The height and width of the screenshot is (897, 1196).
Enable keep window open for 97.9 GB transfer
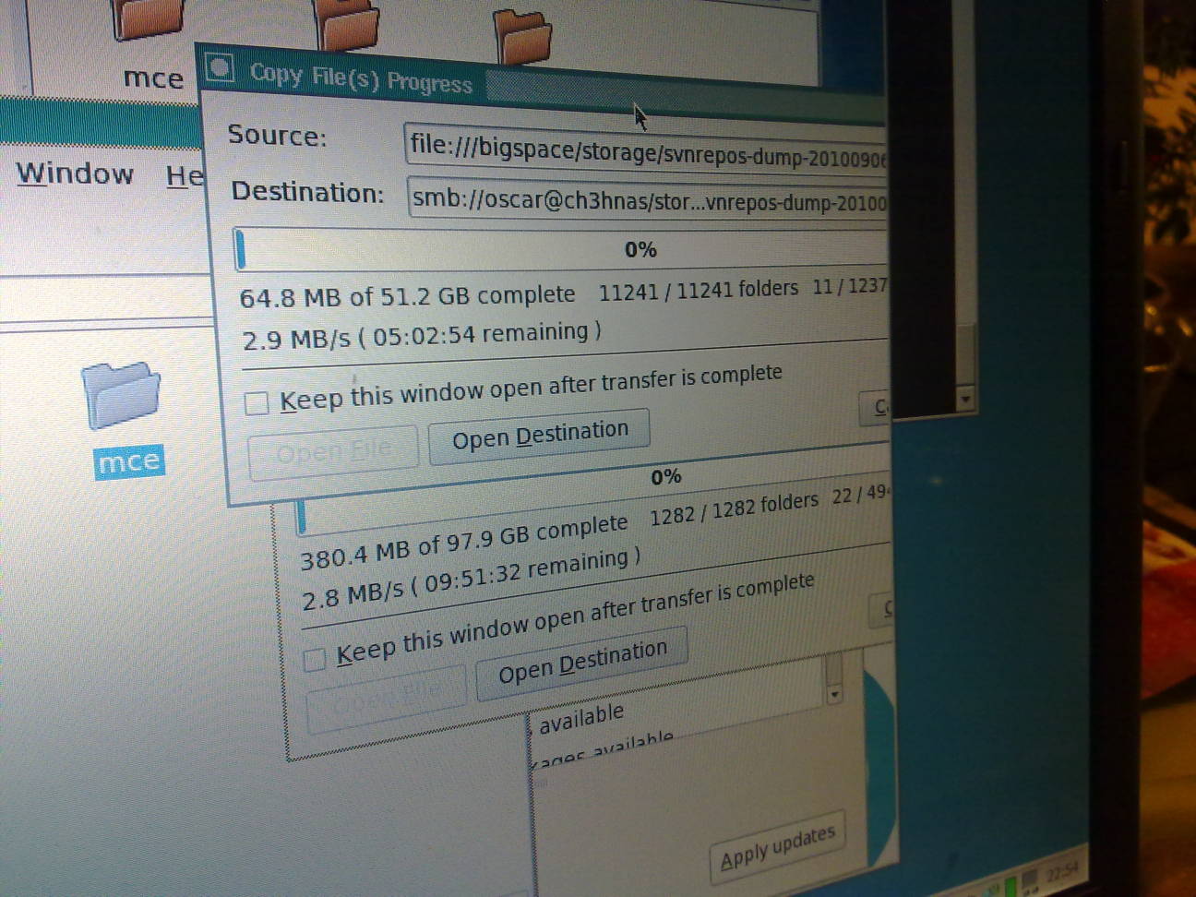tap(315, 659)
